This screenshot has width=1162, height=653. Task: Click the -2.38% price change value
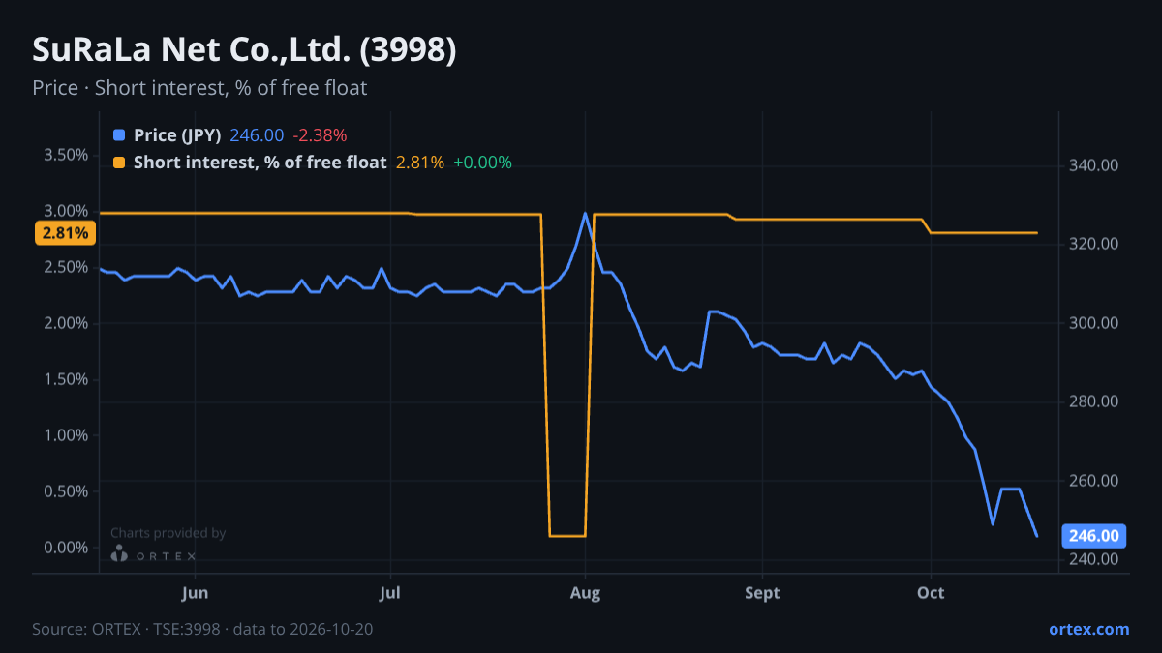[320, 135]
